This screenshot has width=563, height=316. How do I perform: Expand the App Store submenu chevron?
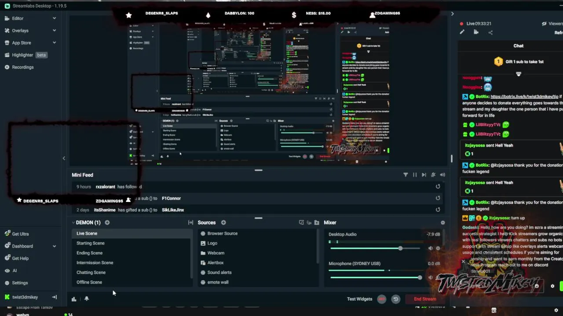(54, 43)
